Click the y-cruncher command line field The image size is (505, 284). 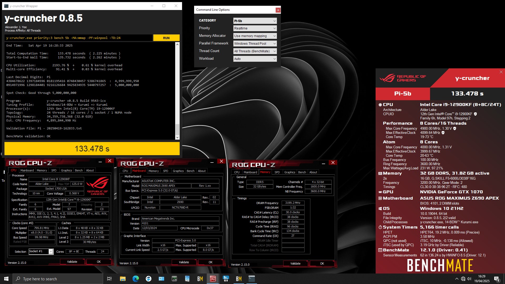[x=78, y=38]
